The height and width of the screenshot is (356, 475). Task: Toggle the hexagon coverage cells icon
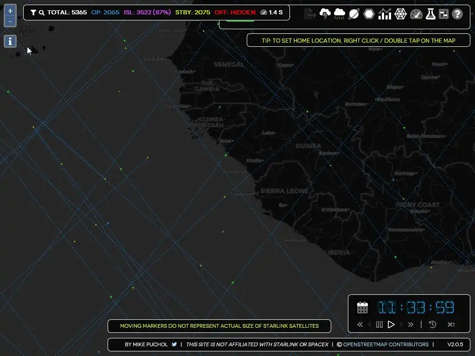pos(369,14)
